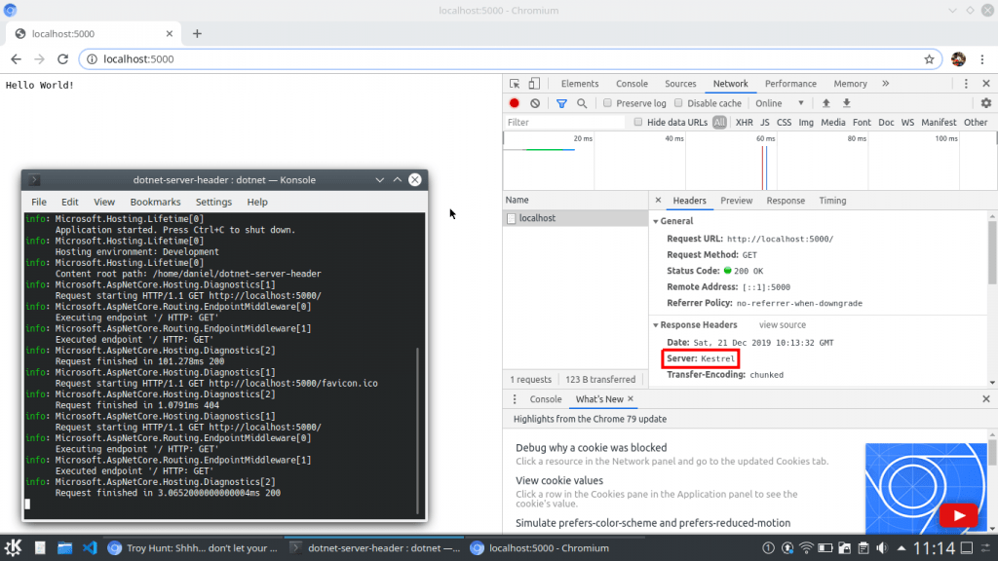This screenshot has height=561, width=998.
Task: Toggle the device emulation toolbar
Action: pyautogui.click(x=531, y=84)
